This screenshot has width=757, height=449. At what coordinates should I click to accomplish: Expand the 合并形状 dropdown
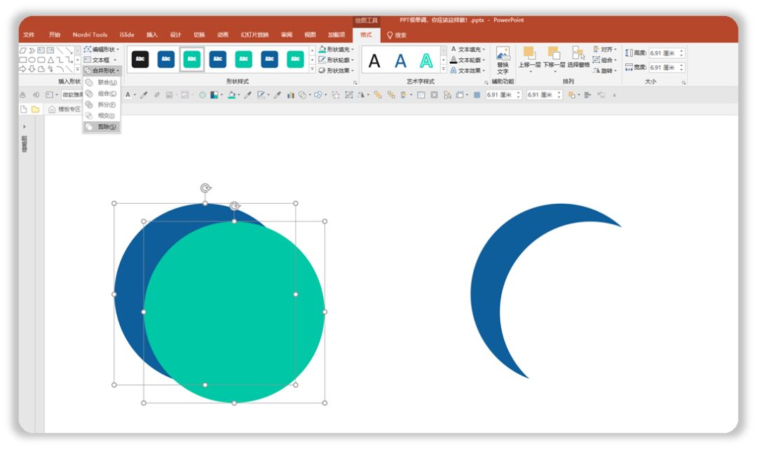point(102,71)
